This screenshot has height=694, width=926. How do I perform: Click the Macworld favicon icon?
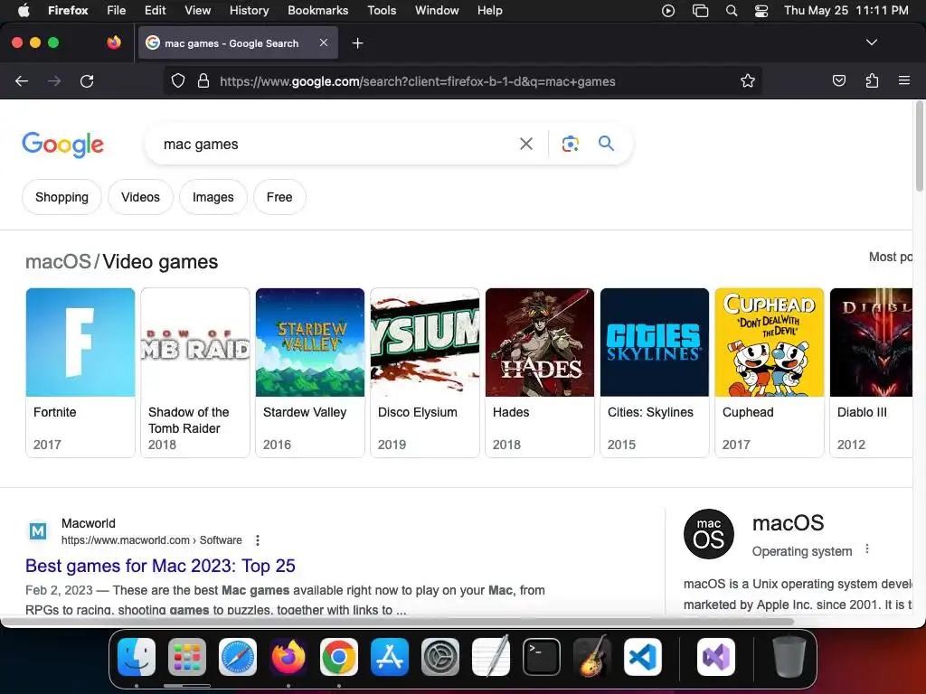pyautogui.click(x=38, y=531)
